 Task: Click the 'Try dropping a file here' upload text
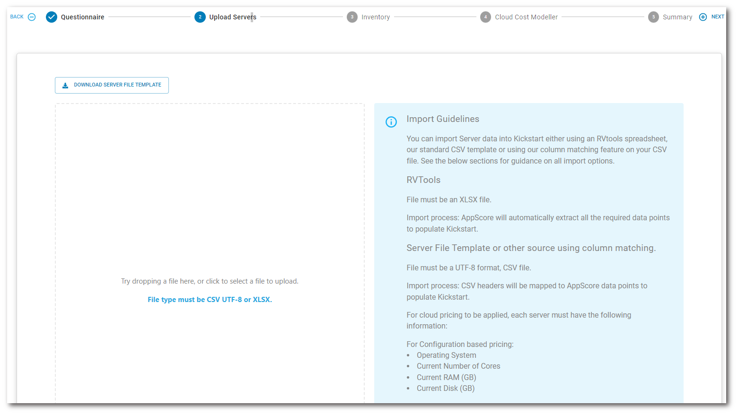point(210,281)
